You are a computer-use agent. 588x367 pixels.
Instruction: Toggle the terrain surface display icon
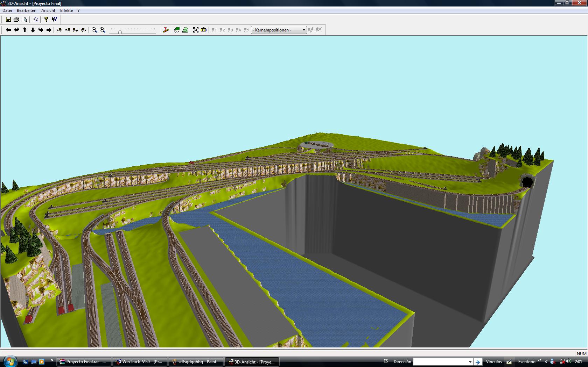(x=177, y=30)
